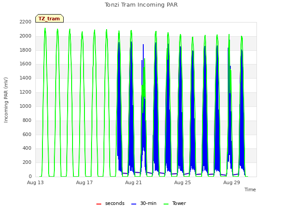Click the 400 y-axis tick label
The height and width of the screenshot is (212, 283).
[x=27, y=148]
